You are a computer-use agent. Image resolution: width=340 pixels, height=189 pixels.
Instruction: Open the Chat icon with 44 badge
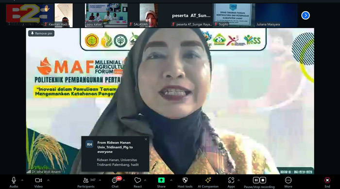pos(115,180)
